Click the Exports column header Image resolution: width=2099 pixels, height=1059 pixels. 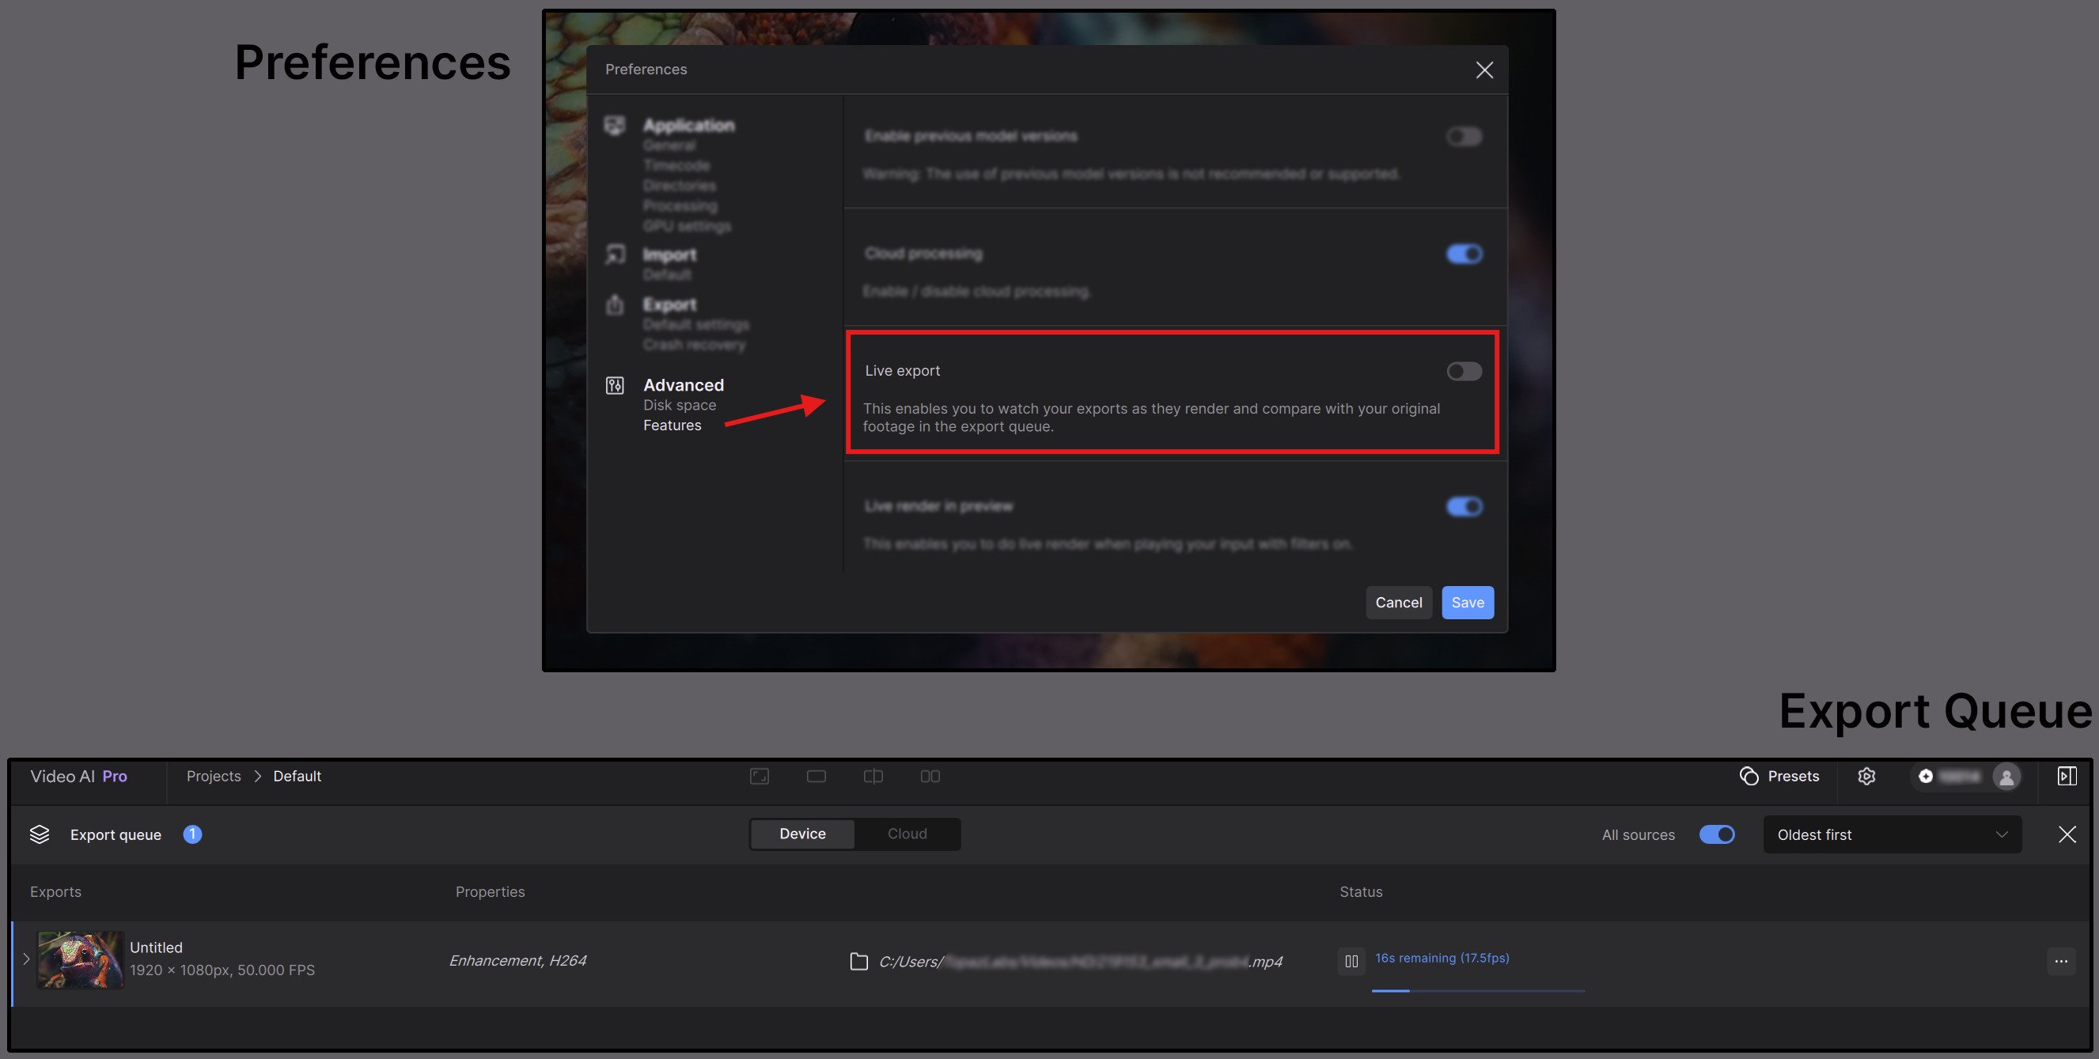(x=55, y=892)
